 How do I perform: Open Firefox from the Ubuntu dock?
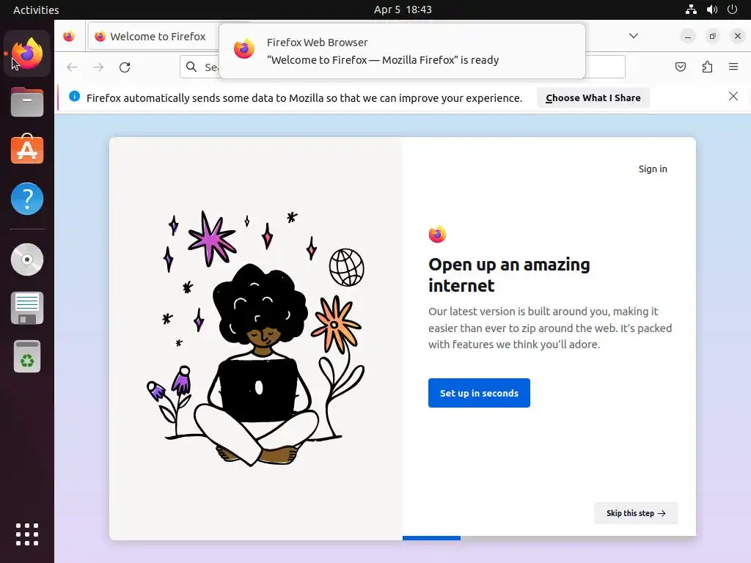click(27, 54)
